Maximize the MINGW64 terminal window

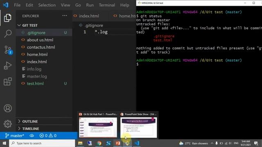point(254,3)
